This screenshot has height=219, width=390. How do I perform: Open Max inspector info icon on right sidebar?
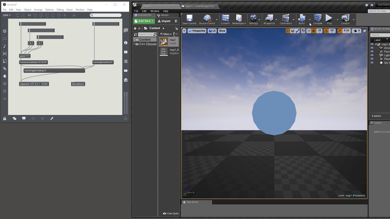coord(126,43)
